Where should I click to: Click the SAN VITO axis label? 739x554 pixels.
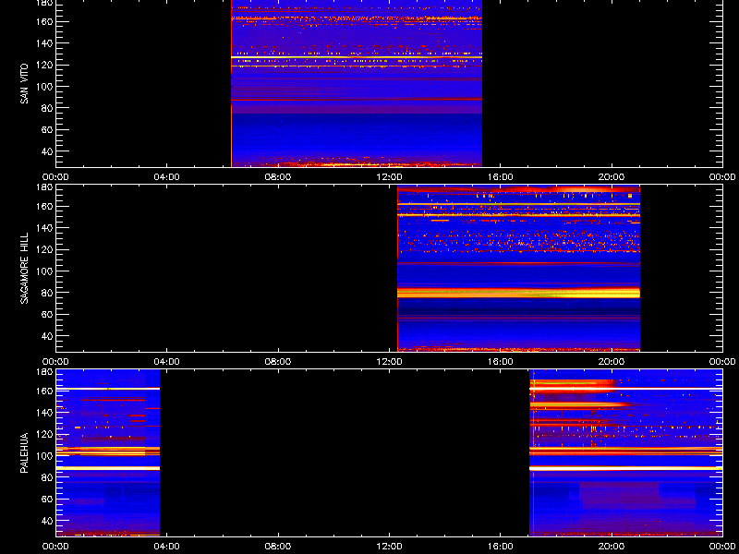pyautogui.click(x=24, y=84)
